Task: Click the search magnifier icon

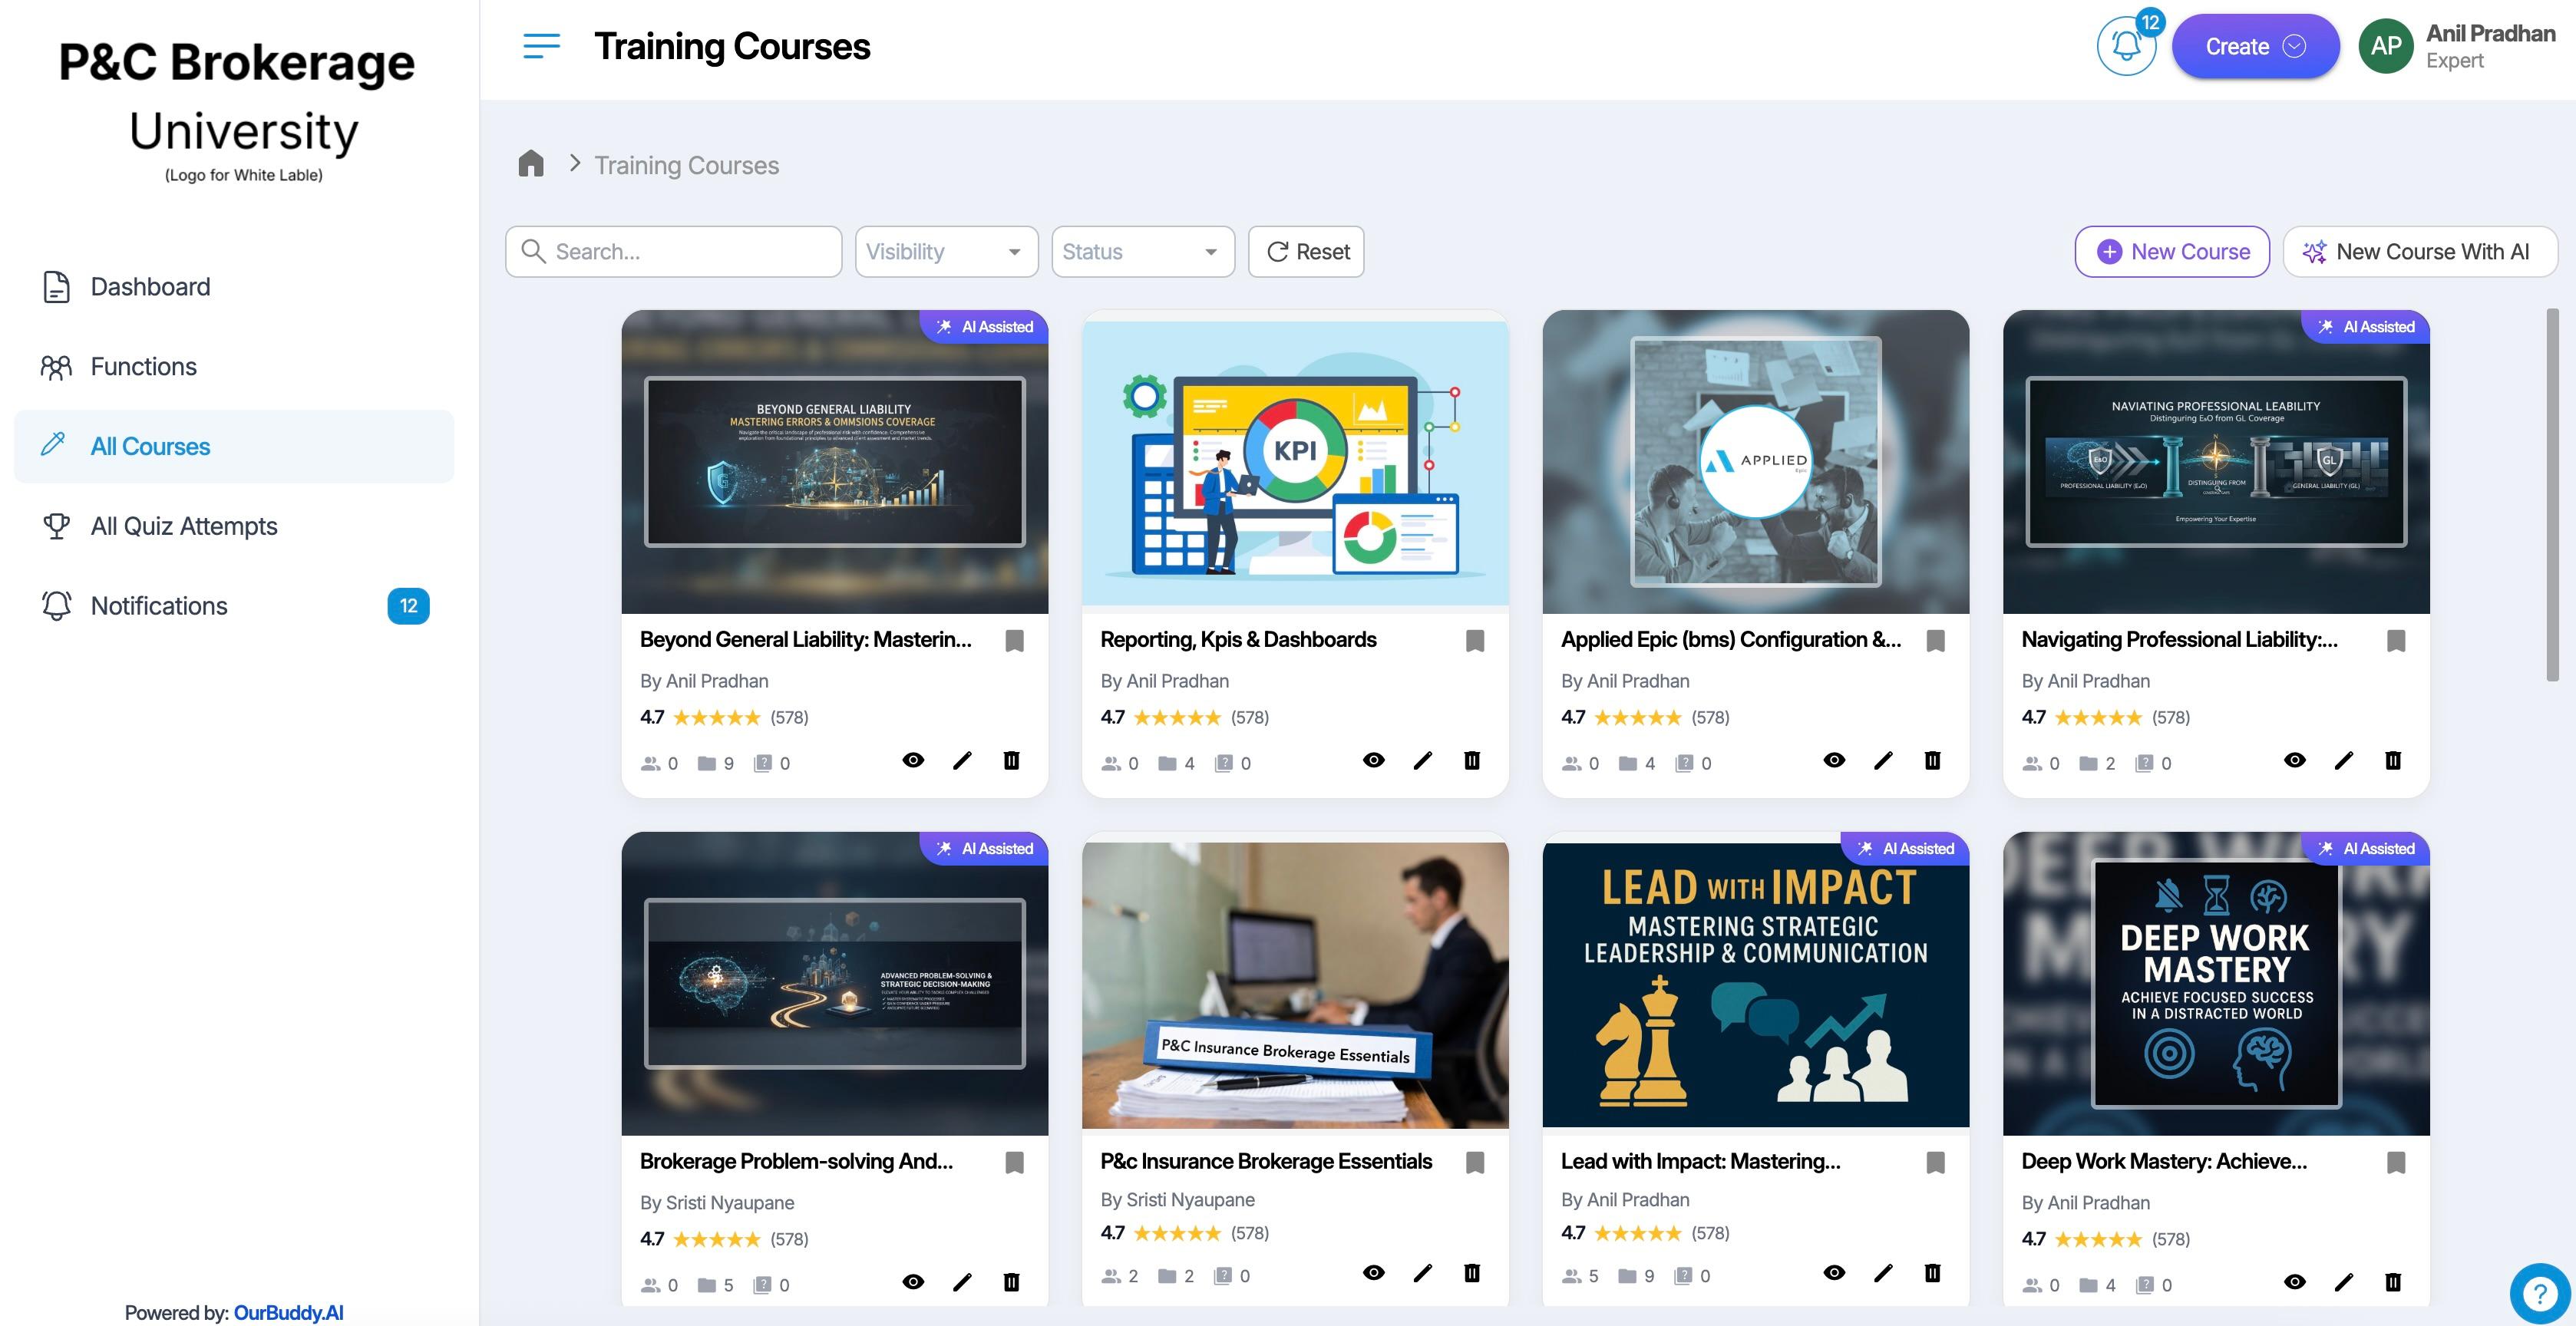Action: [x=533, y=251]
